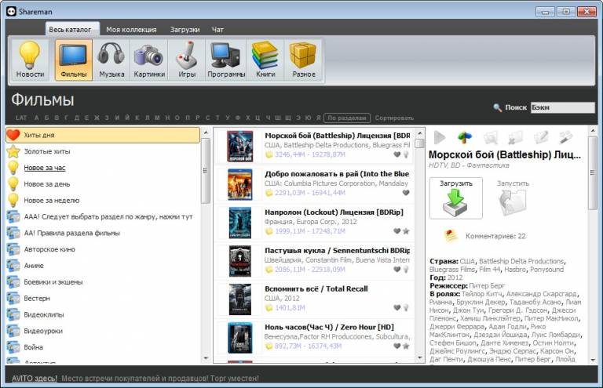
Task: Open the Разное boxes category
Action: click(303, 60)
